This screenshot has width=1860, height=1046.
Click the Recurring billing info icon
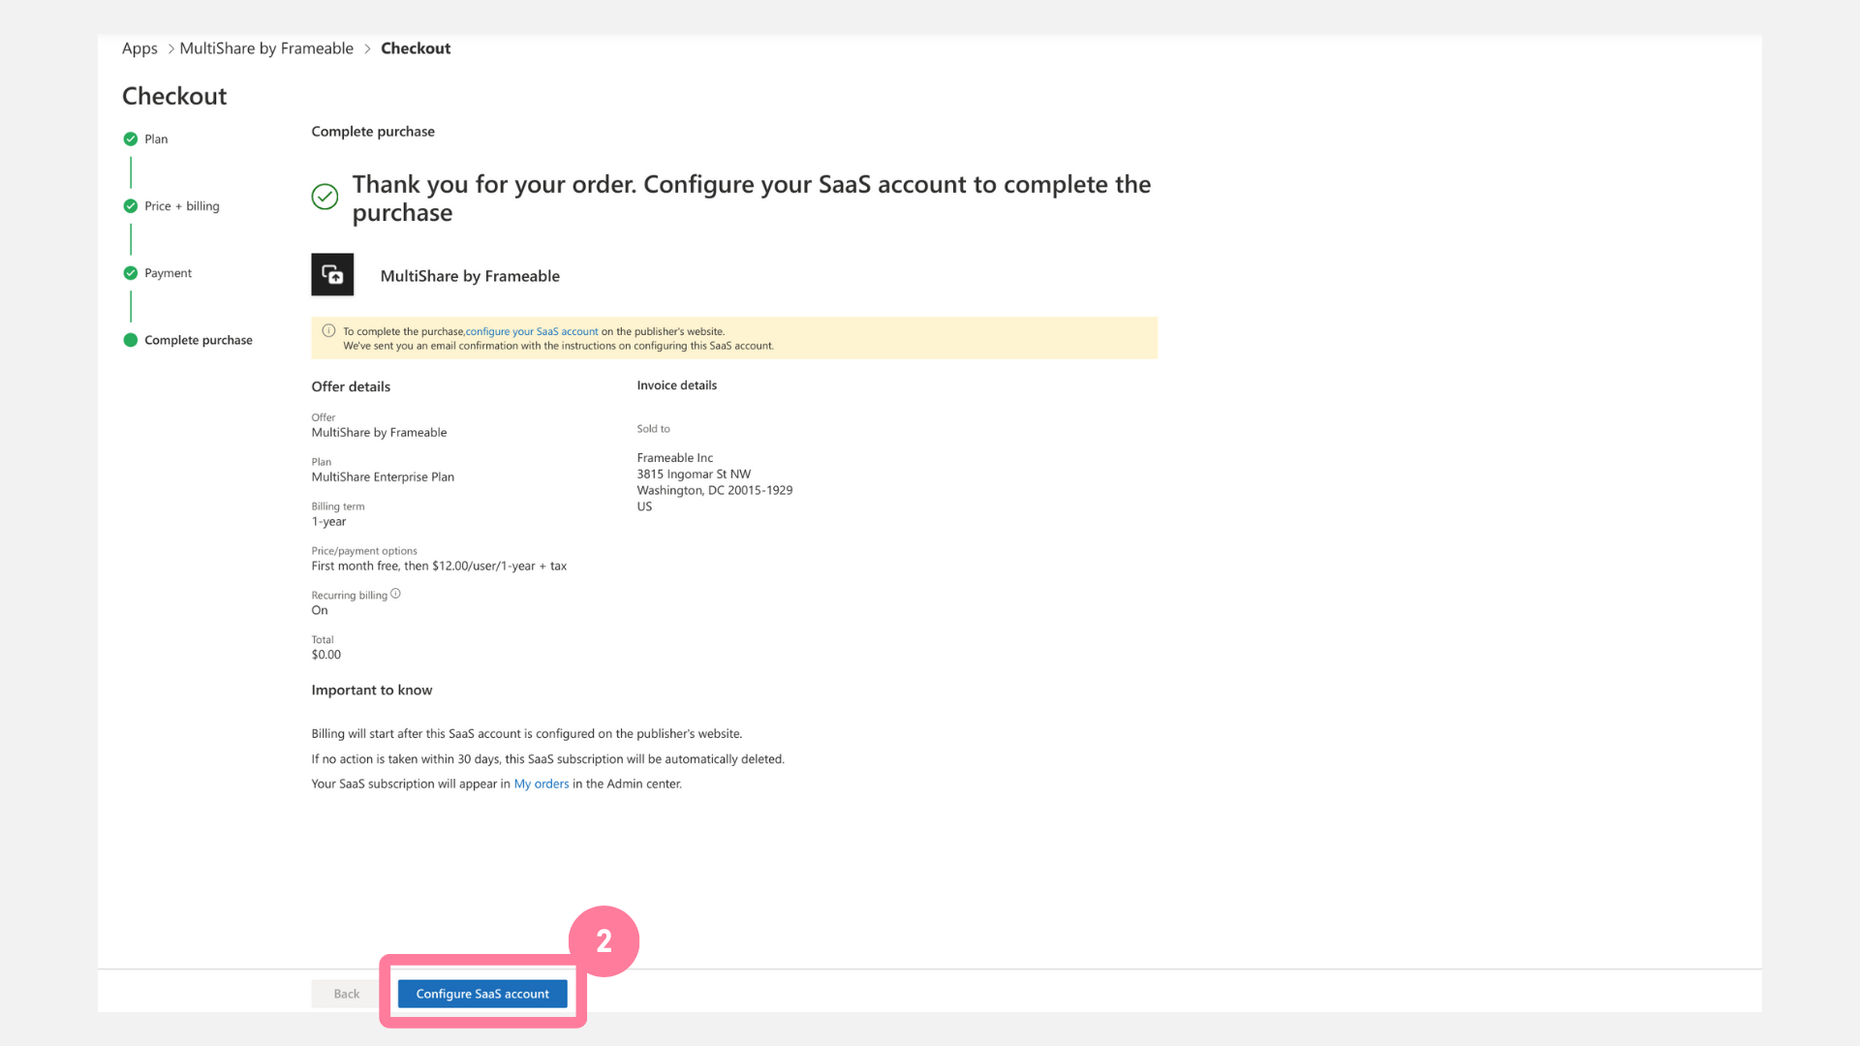coord(395,594)
